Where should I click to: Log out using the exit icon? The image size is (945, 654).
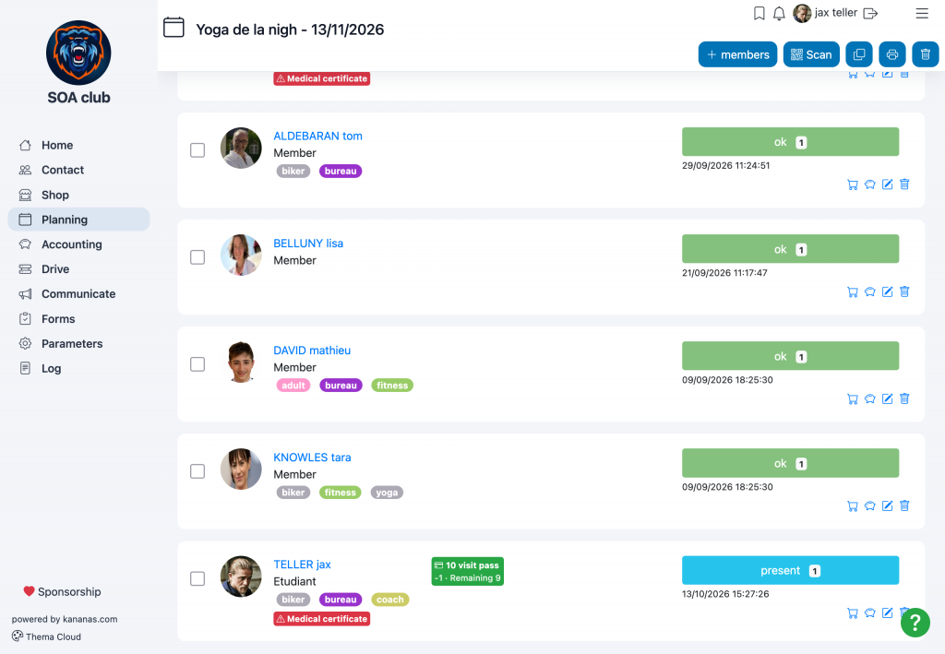pyautogui.click(x=870, y=13)
